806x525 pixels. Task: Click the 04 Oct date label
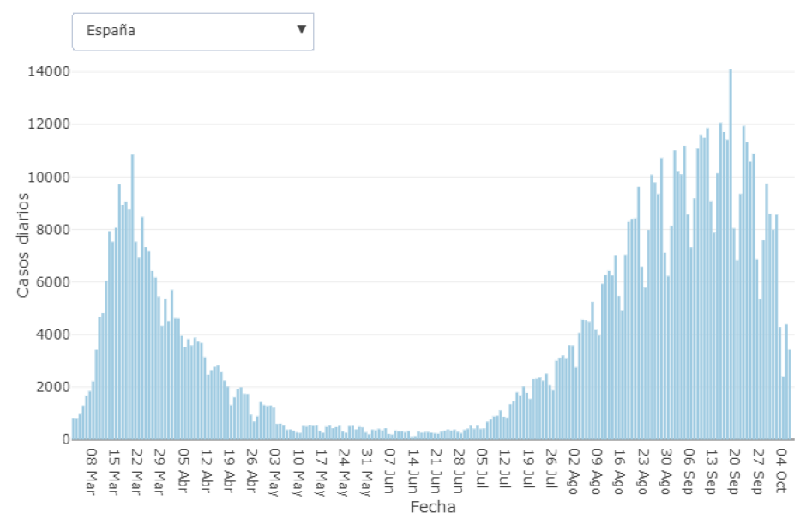[x=781, y=468]
